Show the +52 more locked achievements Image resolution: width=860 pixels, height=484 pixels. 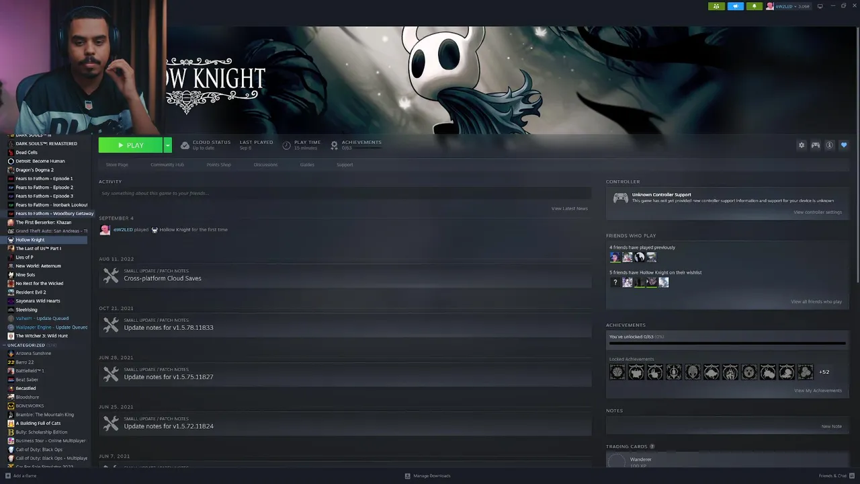(x=824, y=372)
